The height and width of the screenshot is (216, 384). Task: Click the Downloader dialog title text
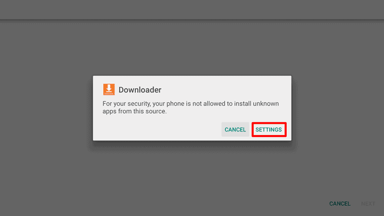pyautogui.click(x=140, y=90)
